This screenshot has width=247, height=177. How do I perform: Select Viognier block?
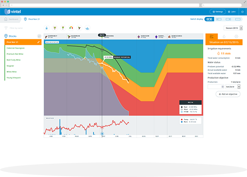10,66
